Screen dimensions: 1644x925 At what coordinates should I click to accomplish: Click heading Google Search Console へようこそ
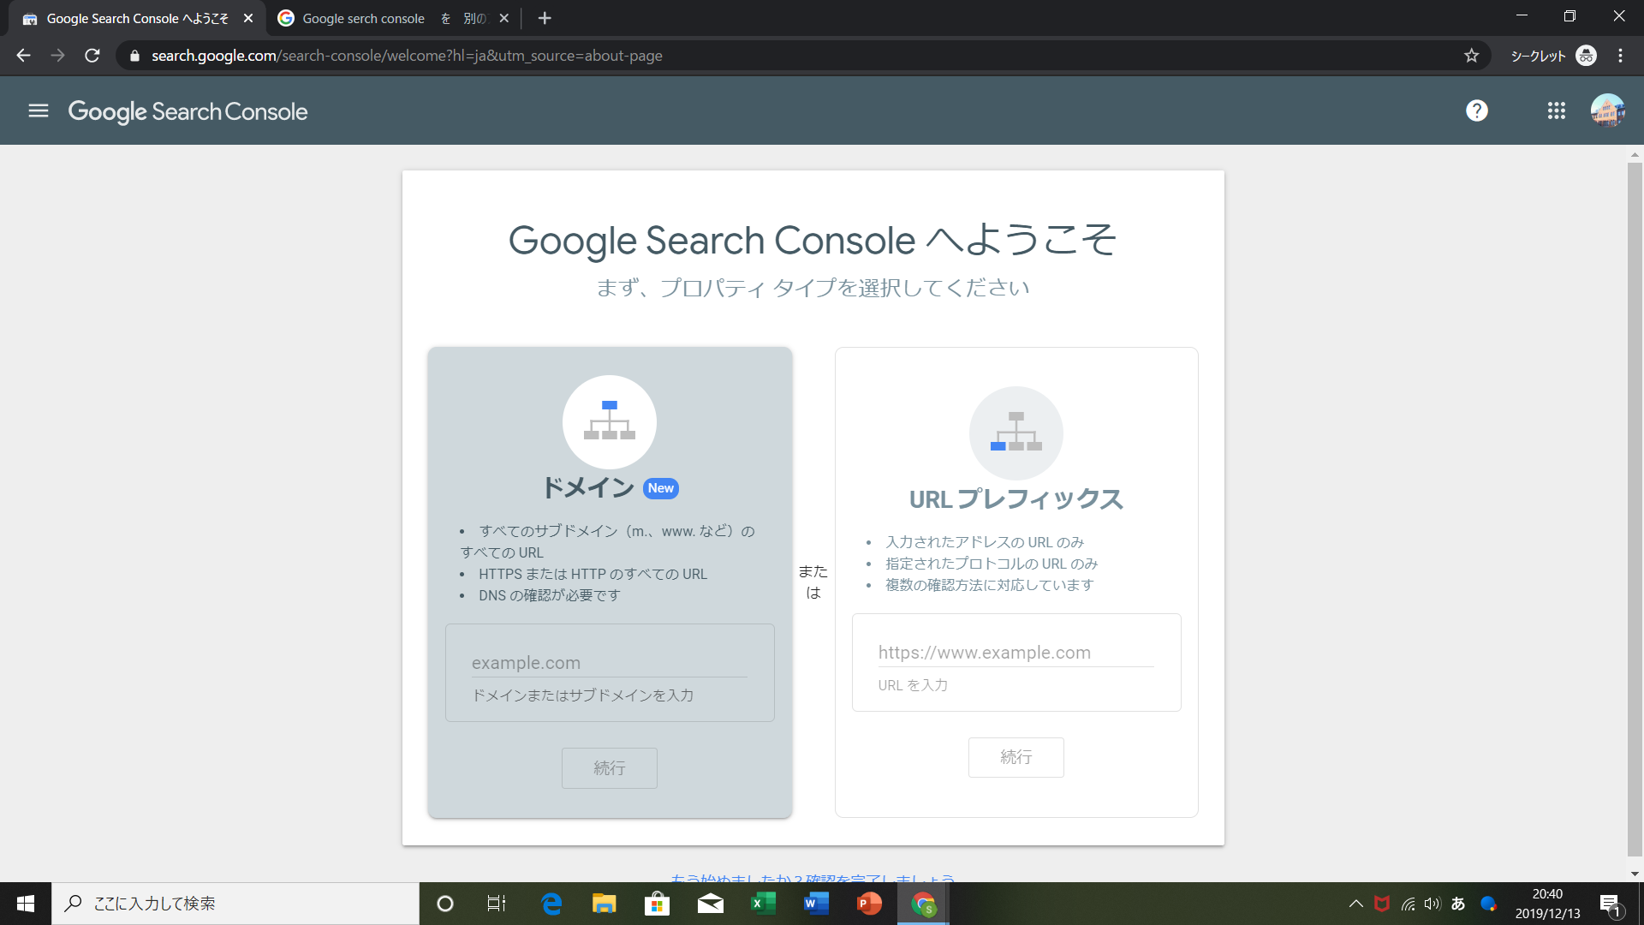[813, 240]
